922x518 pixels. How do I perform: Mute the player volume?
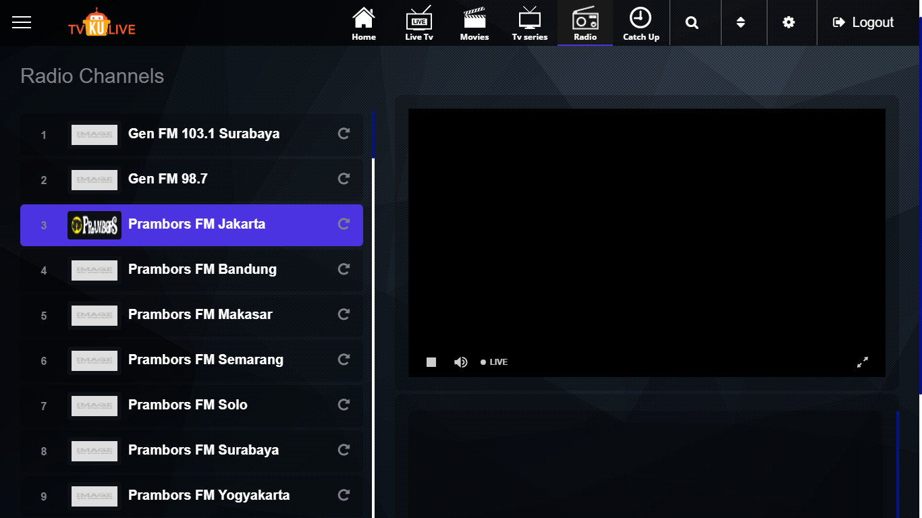461,362
